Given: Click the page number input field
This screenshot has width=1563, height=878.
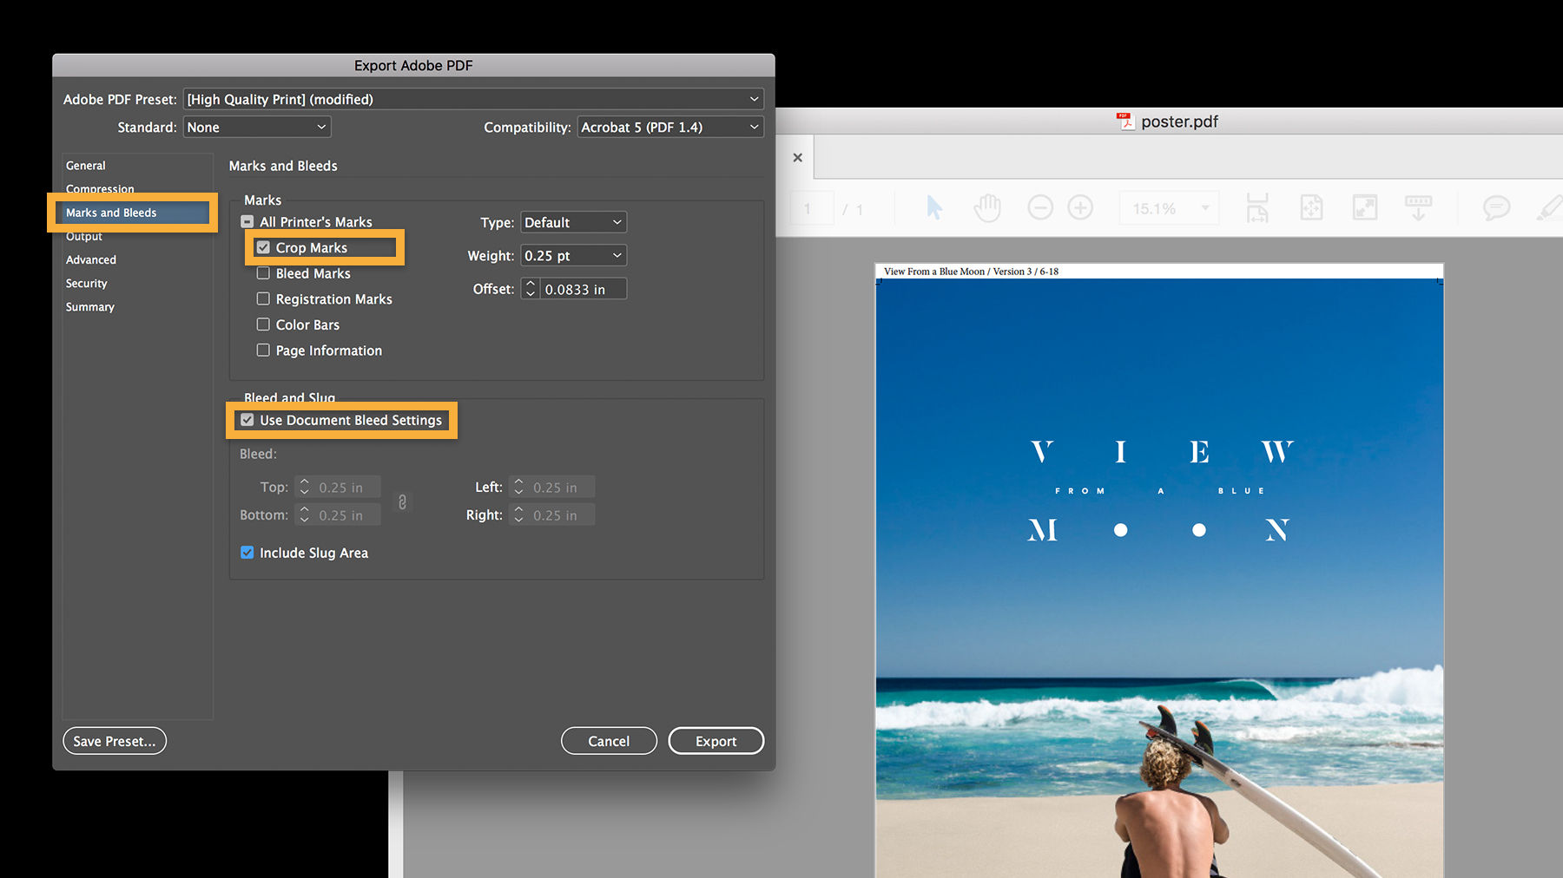Looking at the screenshot, I should [812, 207].
